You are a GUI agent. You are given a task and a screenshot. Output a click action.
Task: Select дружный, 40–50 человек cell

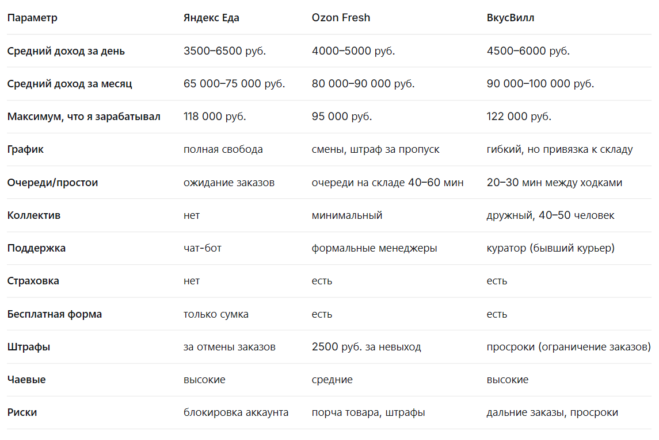551,215
